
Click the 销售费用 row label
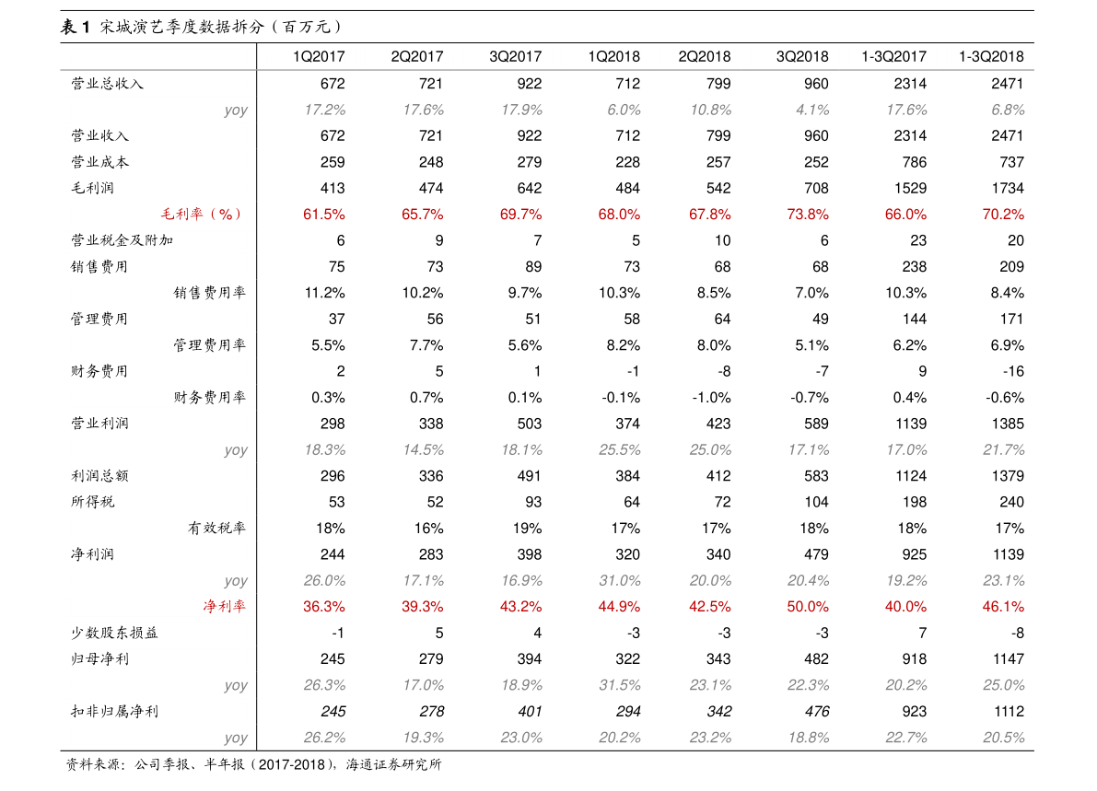tap(99, 266)
